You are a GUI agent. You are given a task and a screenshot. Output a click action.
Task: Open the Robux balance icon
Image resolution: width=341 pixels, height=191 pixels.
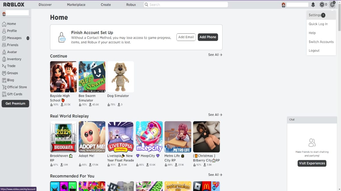pyautogui.click(x=322, y=5)
